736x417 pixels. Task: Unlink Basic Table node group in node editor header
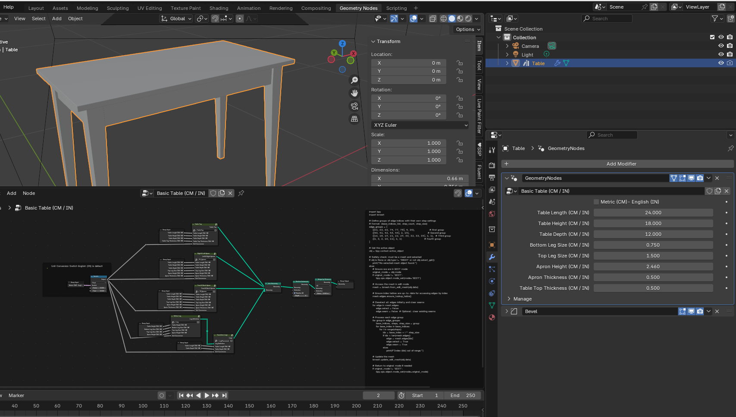[x=230, y=193]
